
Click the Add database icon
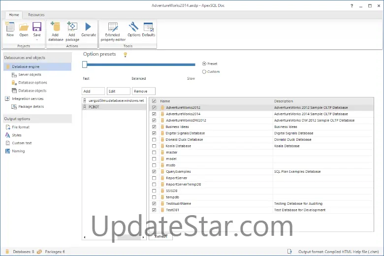tap(56, 27)
